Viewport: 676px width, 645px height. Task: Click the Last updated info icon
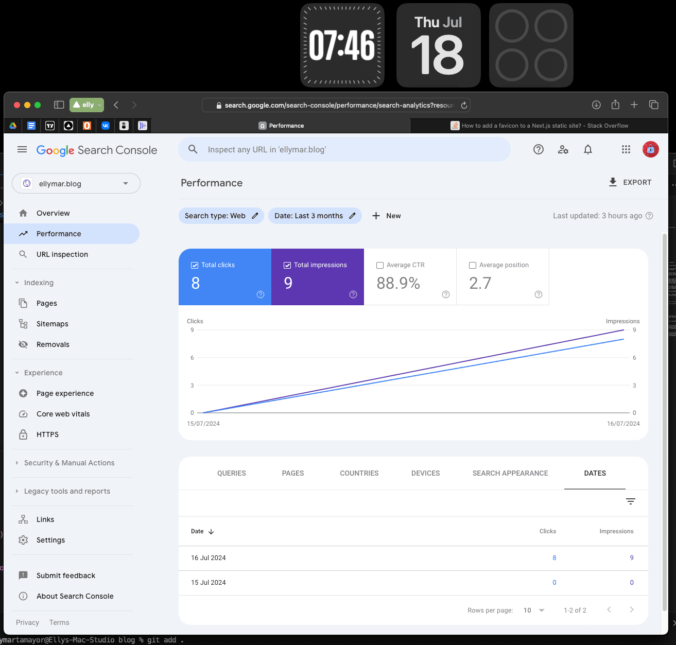[649, 216]
